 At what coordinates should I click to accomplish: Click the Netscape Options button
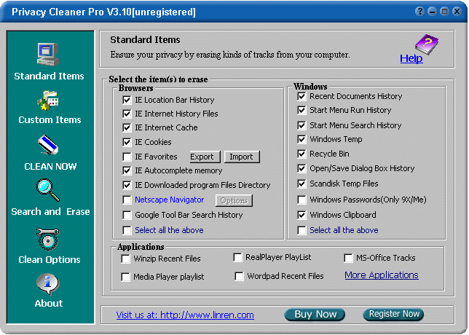pos(234,200)
